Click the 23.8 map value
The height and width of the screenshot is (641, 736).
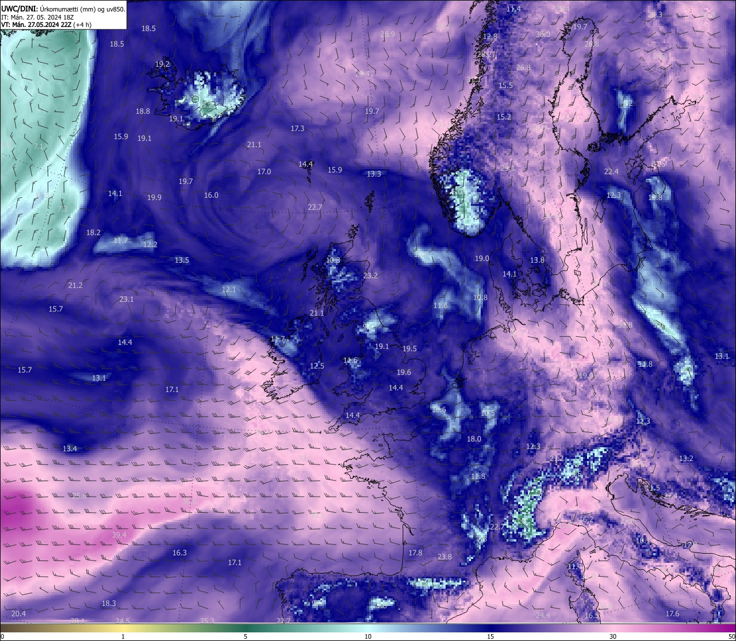(444, 556)
